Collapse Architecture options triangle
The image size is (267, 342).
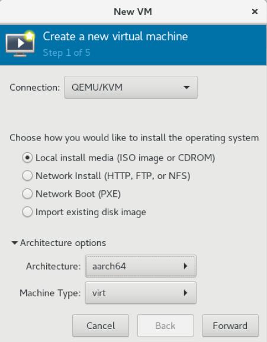coord(15,243)
